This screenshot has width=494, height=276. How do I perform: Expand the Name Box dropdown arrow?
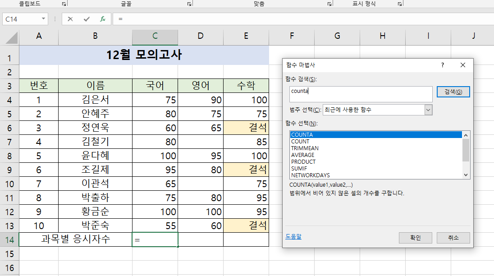click(x=43, y=19)
